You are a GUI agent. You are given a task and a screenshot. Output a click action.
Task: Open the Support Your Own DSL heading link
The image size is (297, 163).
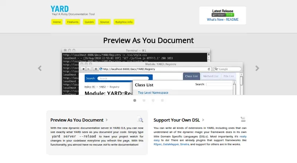point(177,120)
